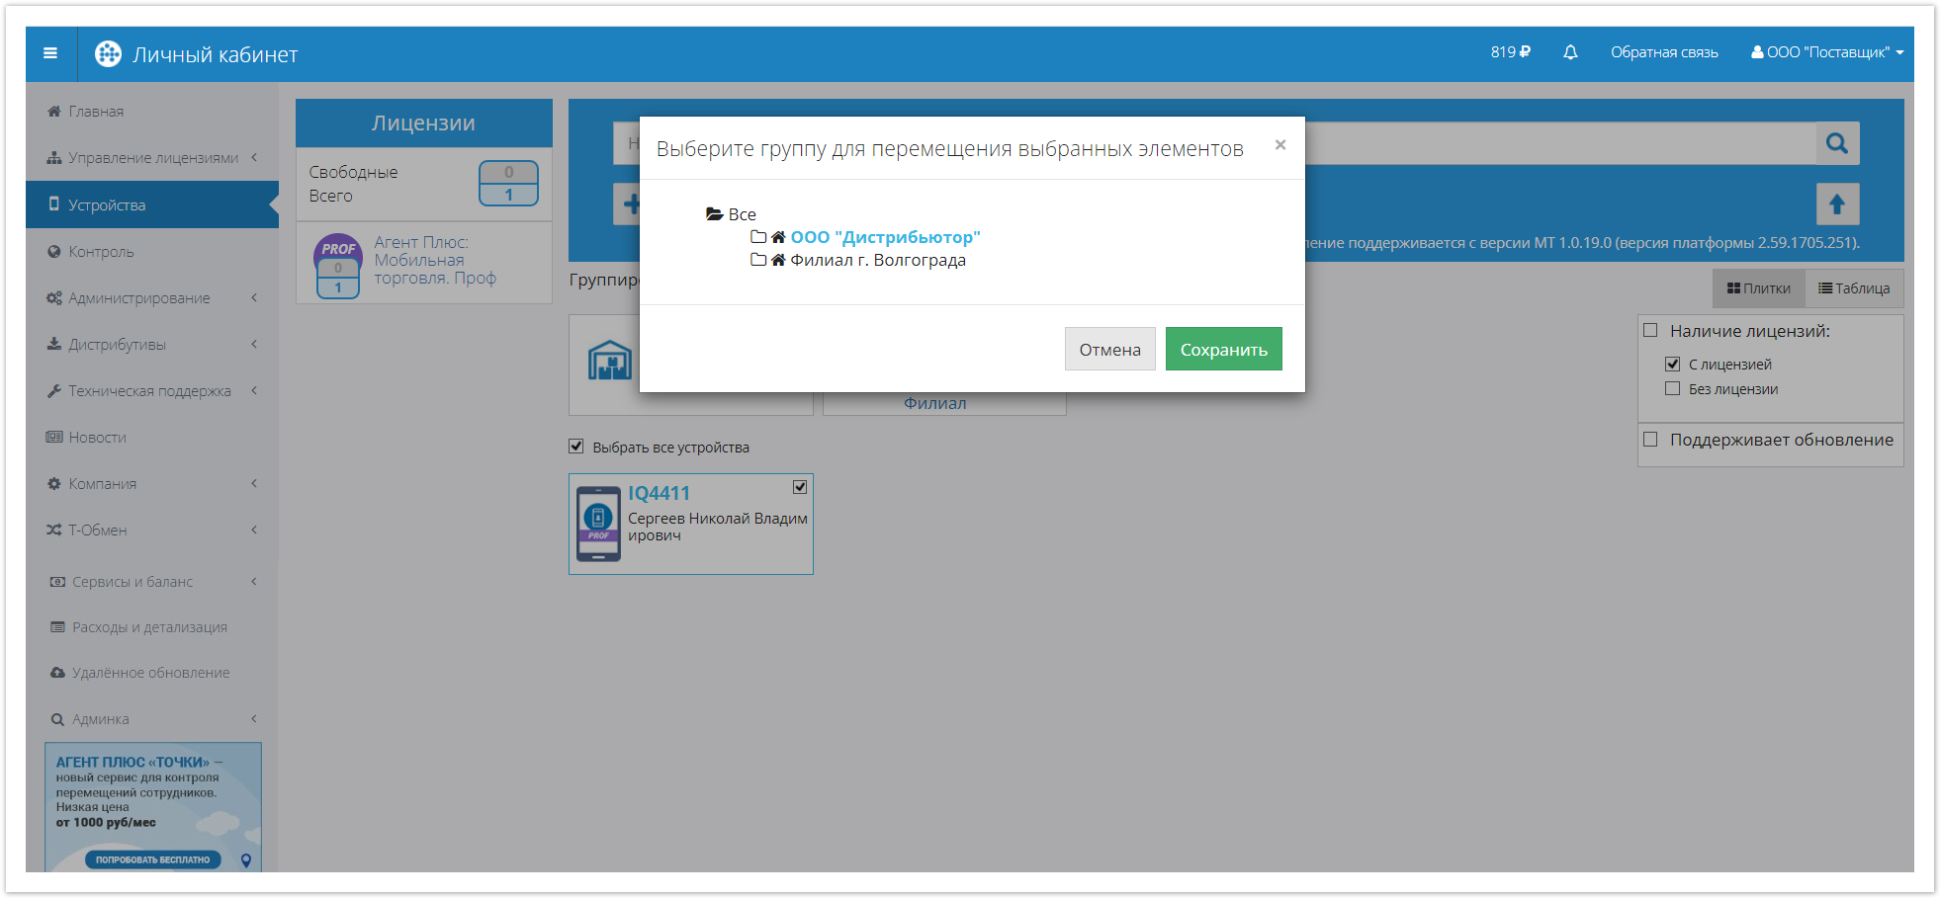Expand 'Управление лицензиями' sidebar menu
Image resolution: width=1940 pixels, height=898 pixels.
coord(153,158)
